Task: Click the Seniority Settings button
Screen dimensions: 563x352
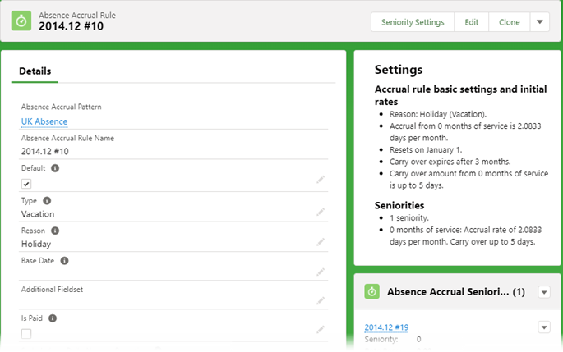Action: (413, 22)
